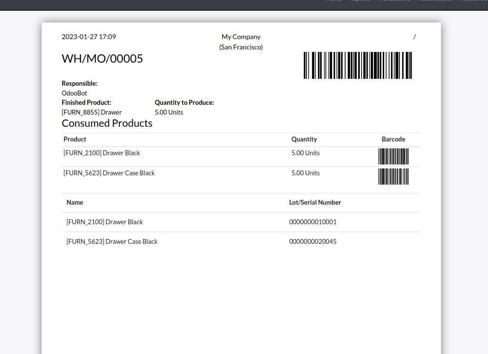Viewport: 488px width, 354px height.
Task: Click the barcode in the Drawer Case Black row
Action: [x=394, y=177]
